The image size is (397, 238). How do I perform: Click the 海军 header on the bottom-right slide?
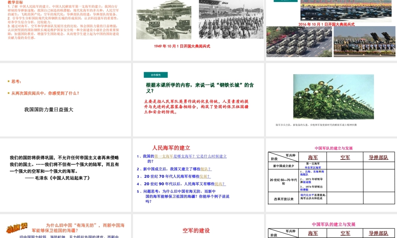point(313,233)
